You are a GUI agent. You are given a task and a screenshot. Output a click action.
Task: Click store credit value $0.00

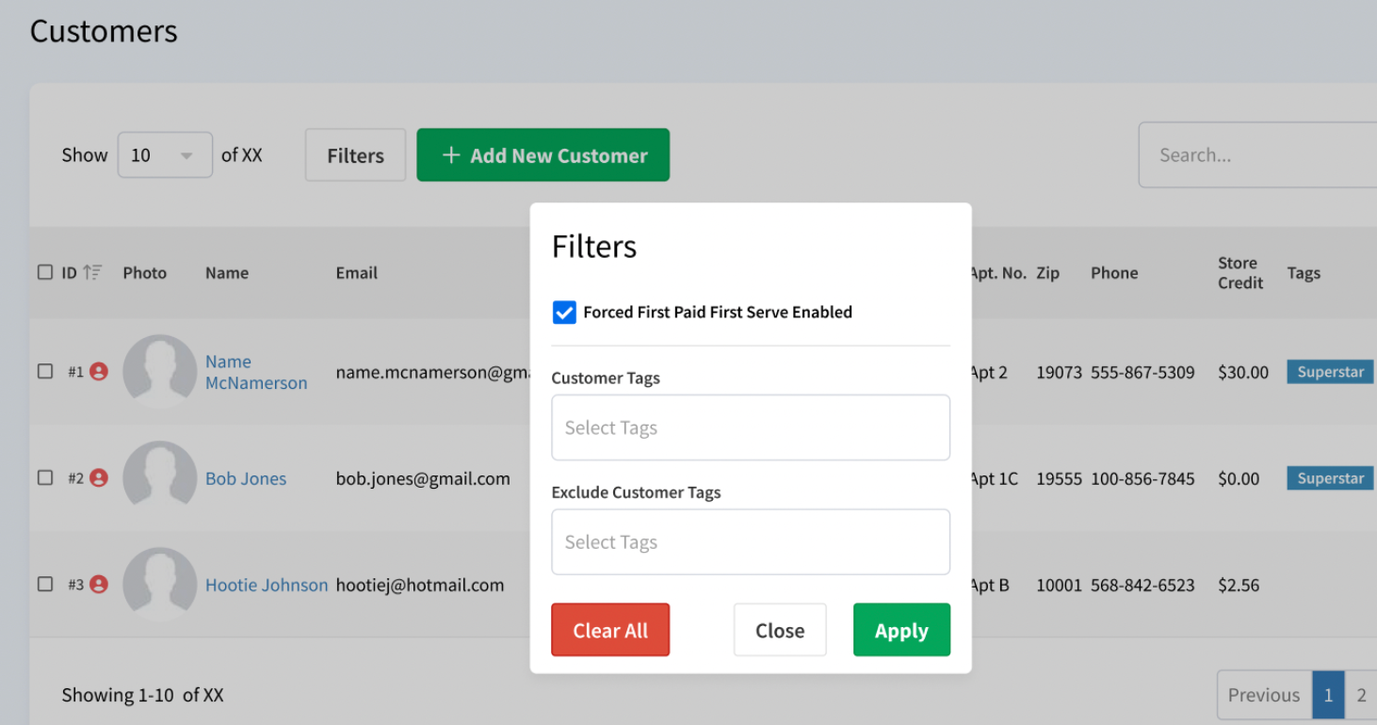pyautogui.click(x=1239, y=478)
